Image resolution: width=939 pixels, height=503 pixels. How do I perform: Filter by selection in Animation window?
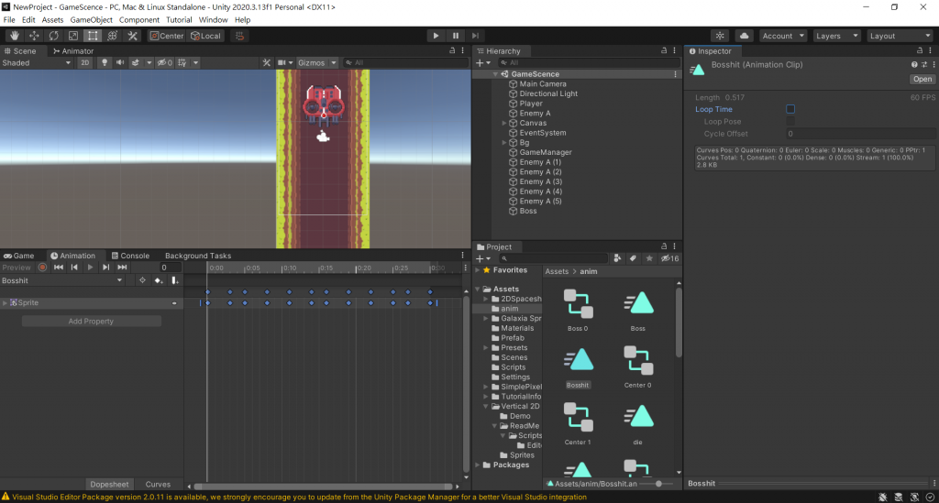[x=142, y=280]
